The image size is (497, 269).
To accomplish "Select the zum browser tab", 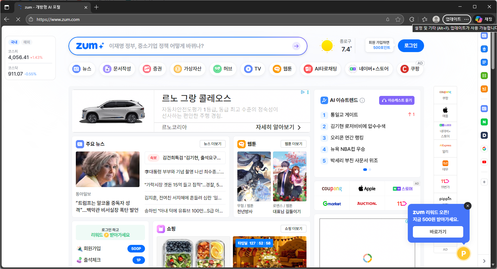I will point(51,7).
